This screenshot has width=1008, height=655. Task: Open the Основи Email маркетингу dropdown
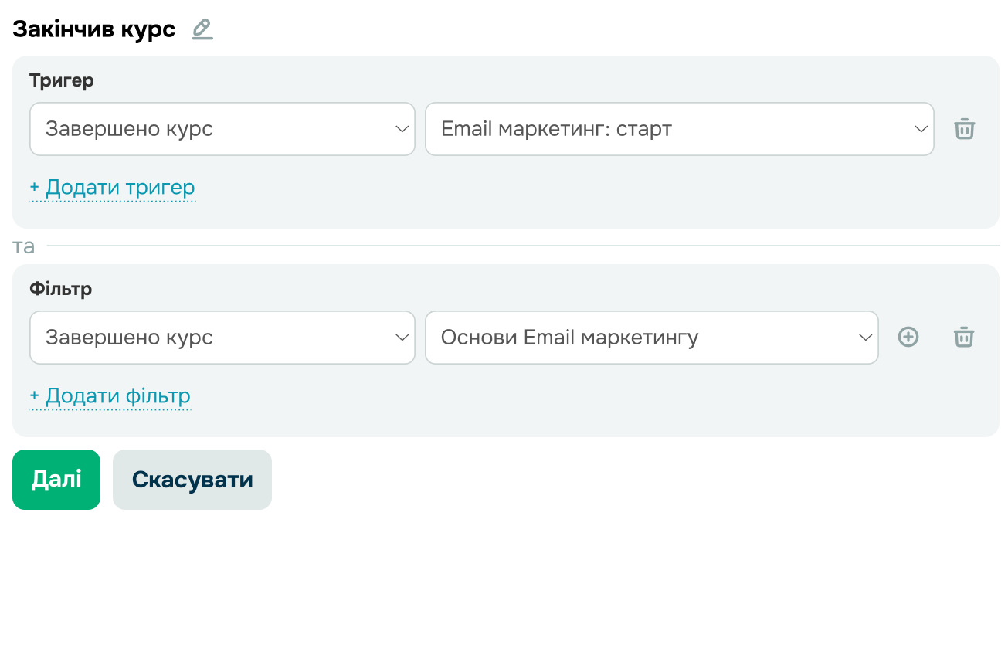(641, 338)
